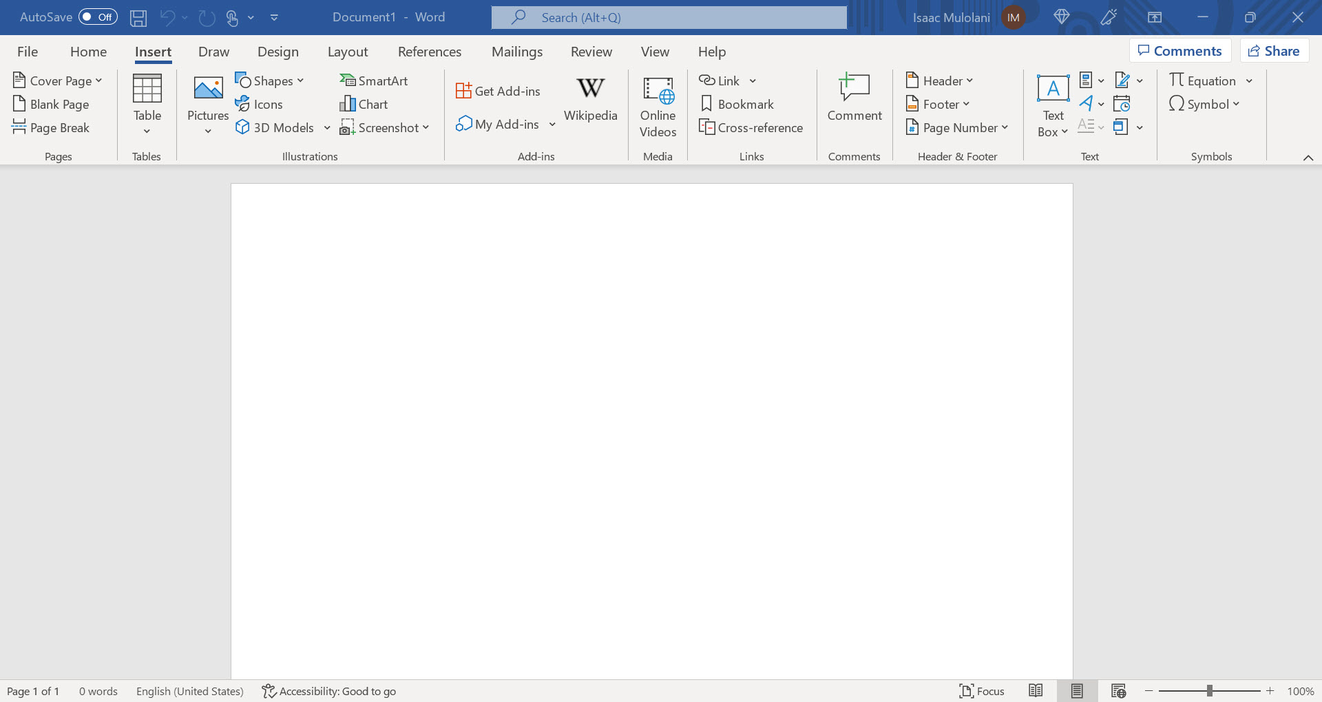1322x702 pixels.
Task: Click the Save disk icon
Action: pos(138,18)
